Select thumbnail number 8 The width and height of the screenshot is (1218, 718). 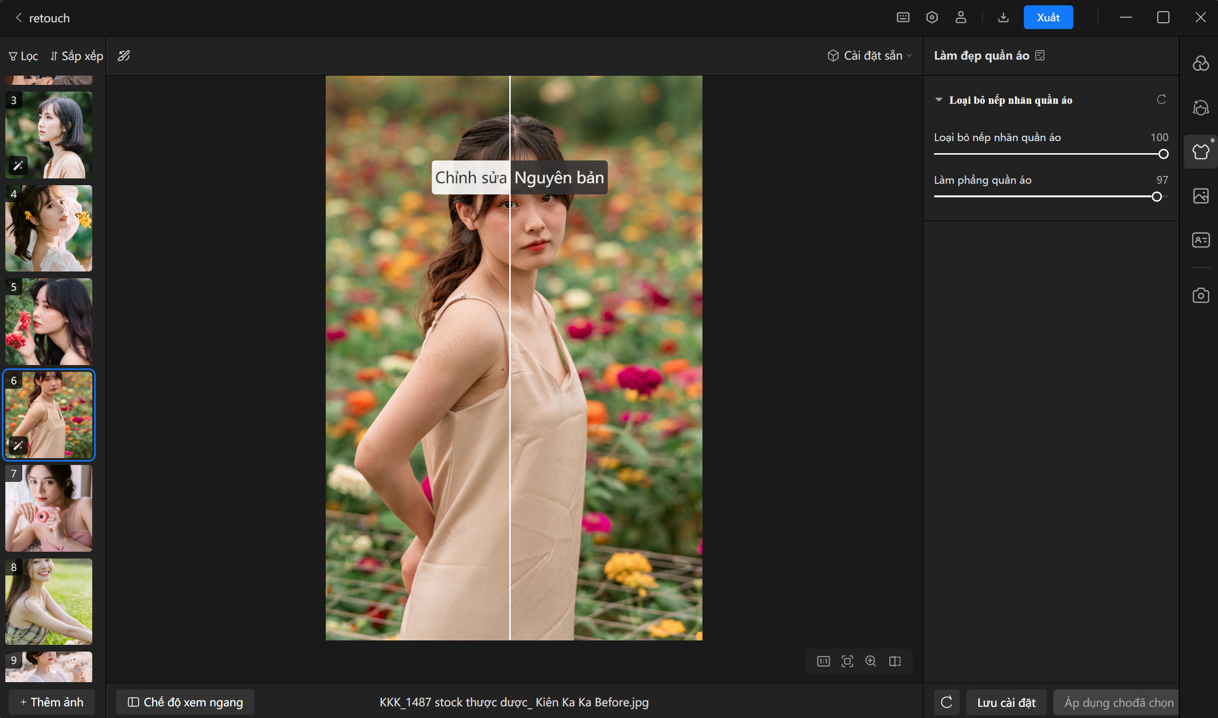click(x=49, y=601)
